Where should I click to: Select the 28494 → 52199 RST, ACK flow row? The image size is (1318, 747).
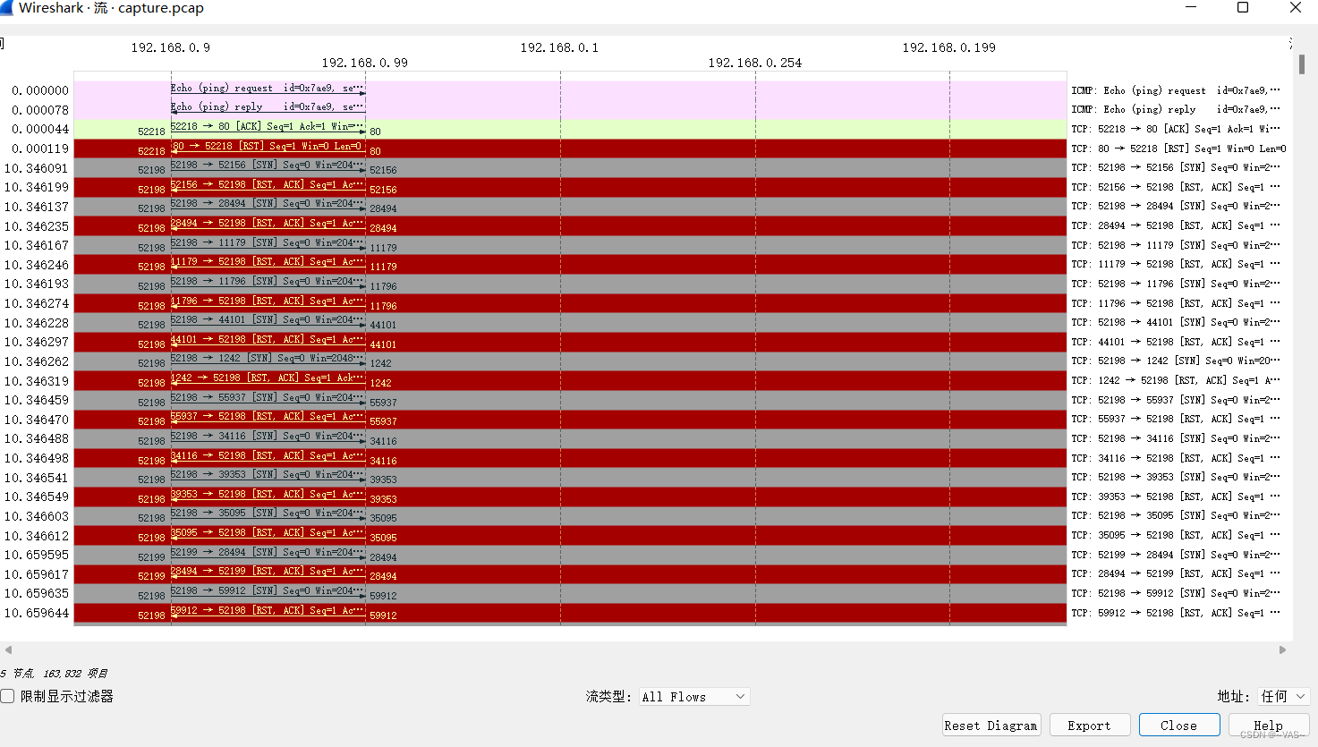point(570,575)
